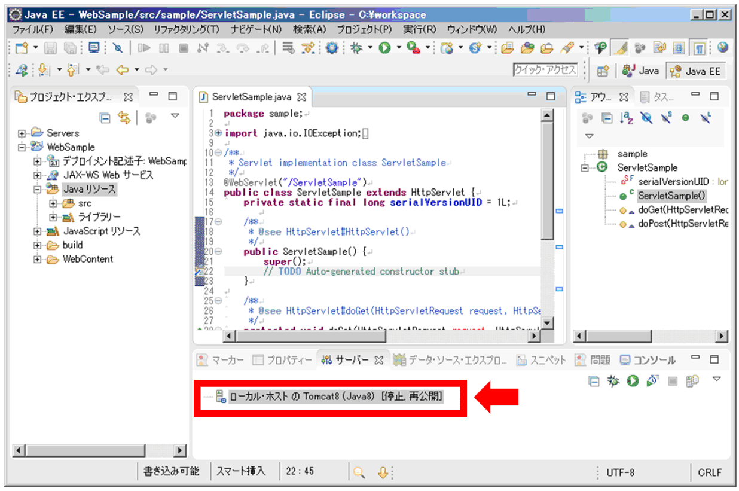Switch to the Java EE perspective
This screenshot has height=491, width=739.
(697, 71)
